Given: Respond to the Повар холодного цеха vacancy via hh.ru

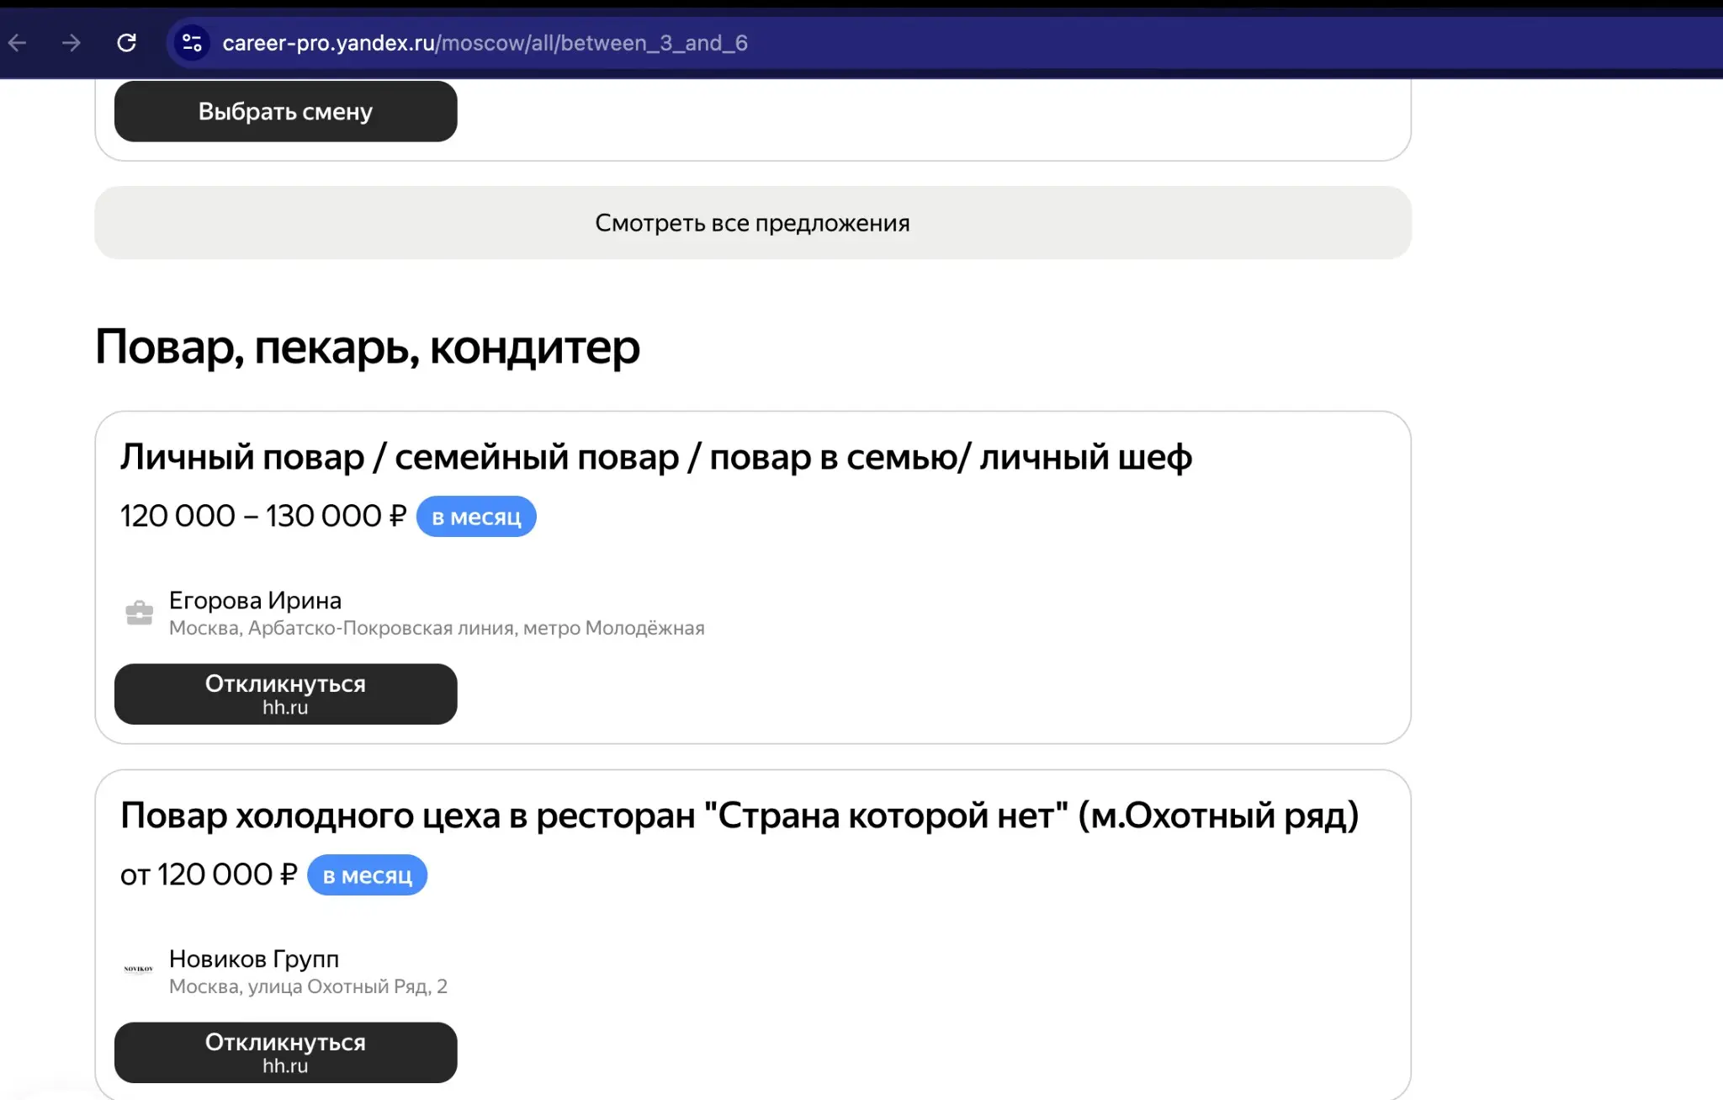Looking at the screenshot, I should pos(285,1053).
